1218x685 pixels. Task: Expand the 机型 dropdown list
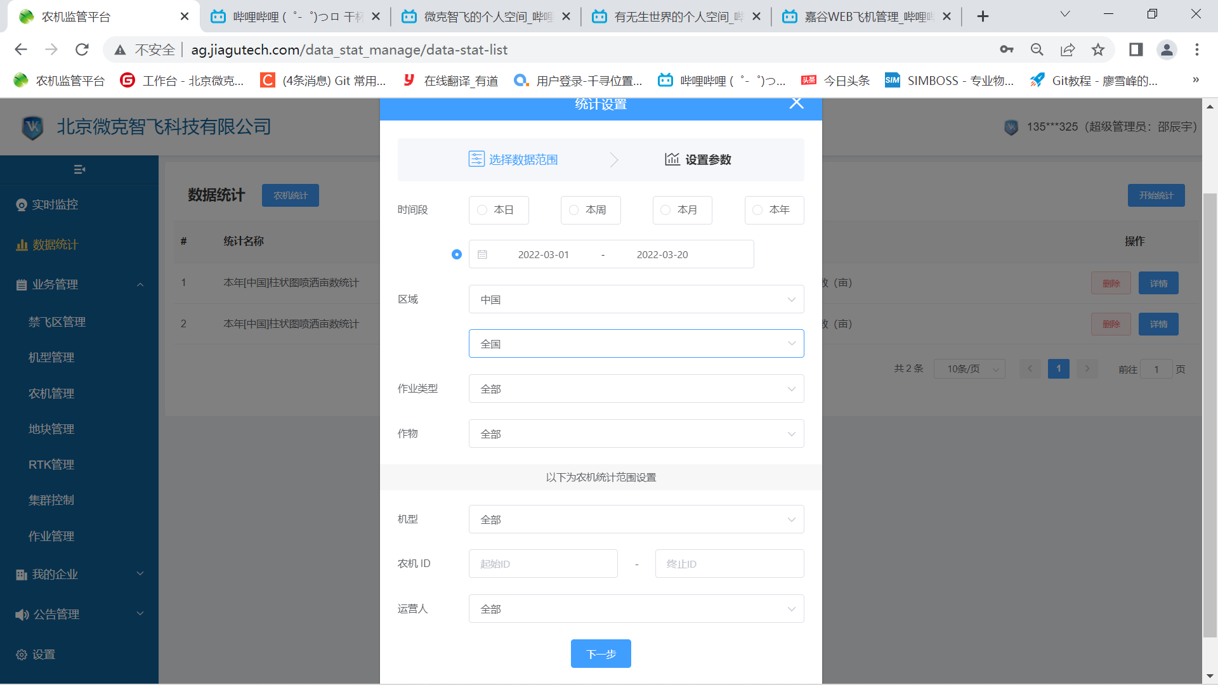(636, 519)
